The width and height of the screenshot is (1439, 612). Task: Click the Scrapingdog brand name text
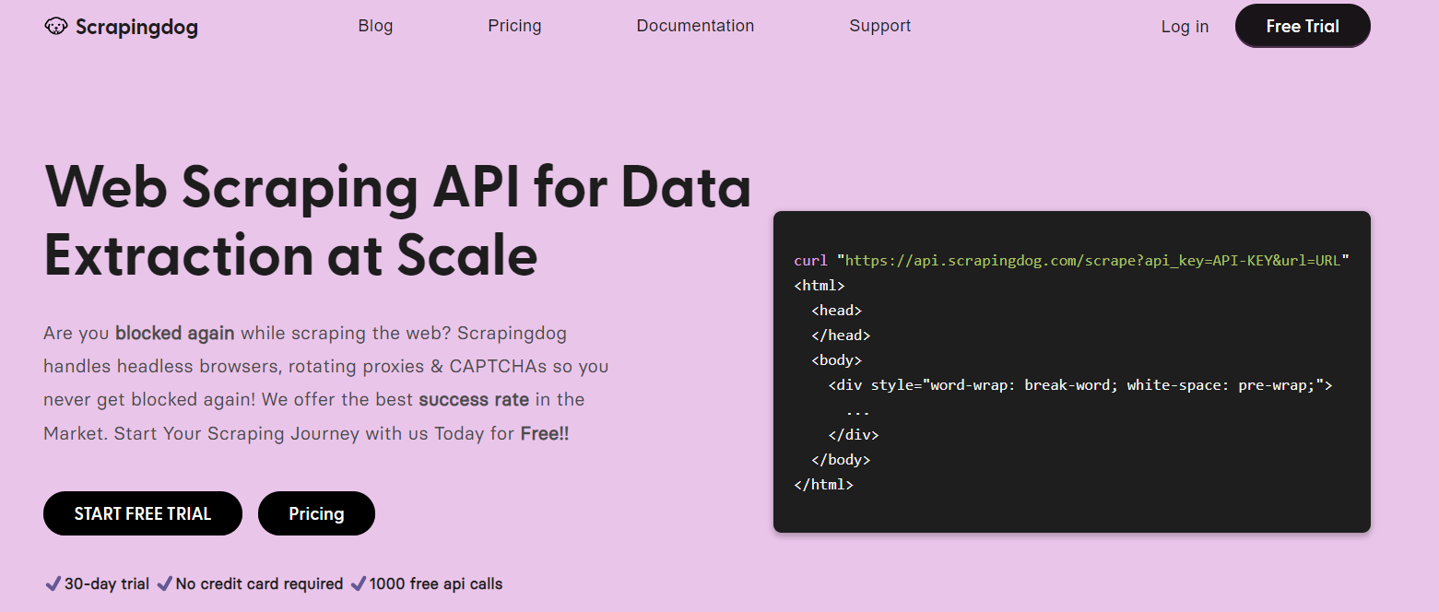pyautogui.click(x=136, y=27)
